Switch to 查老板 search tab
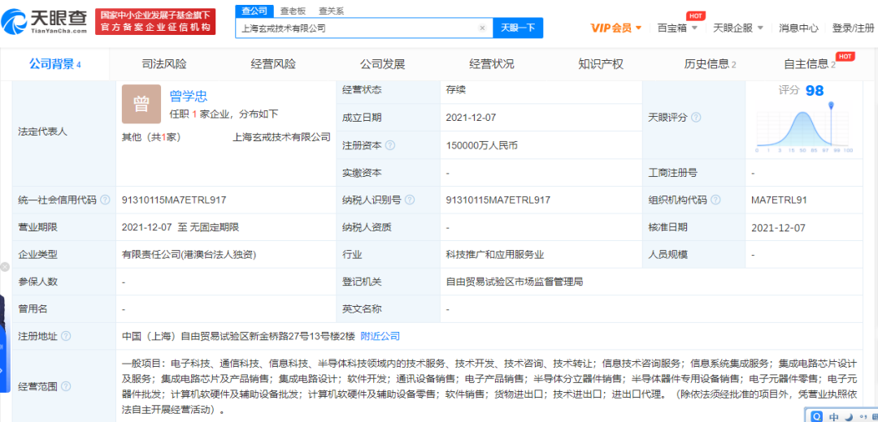The width and height of the screenshot is (878, 422). (293, 11)
